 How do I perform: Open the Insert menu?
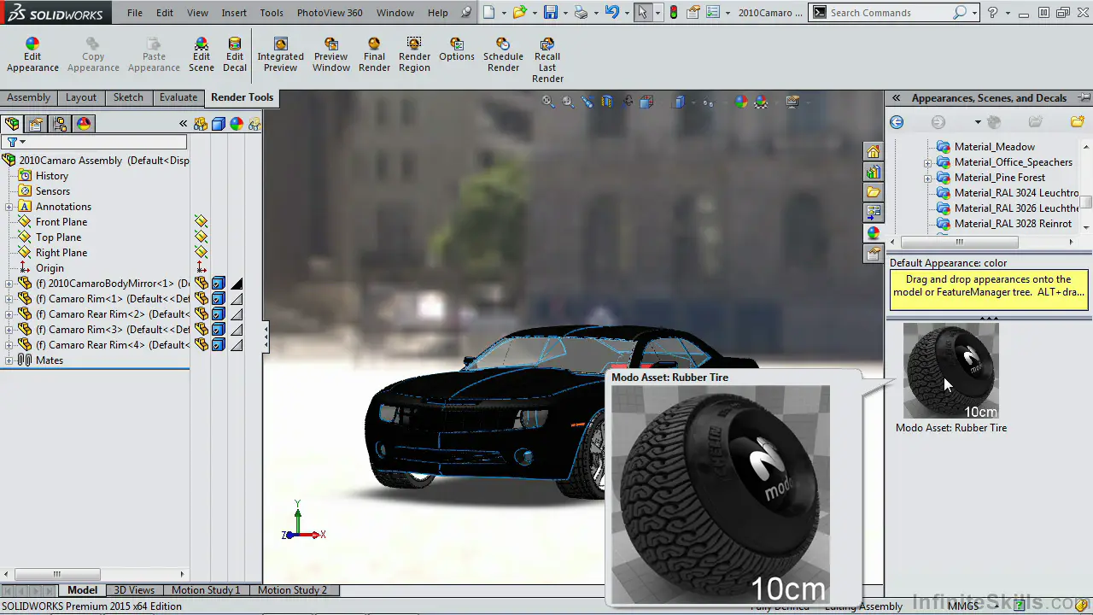pyautogui.click(x=234, y=13)
